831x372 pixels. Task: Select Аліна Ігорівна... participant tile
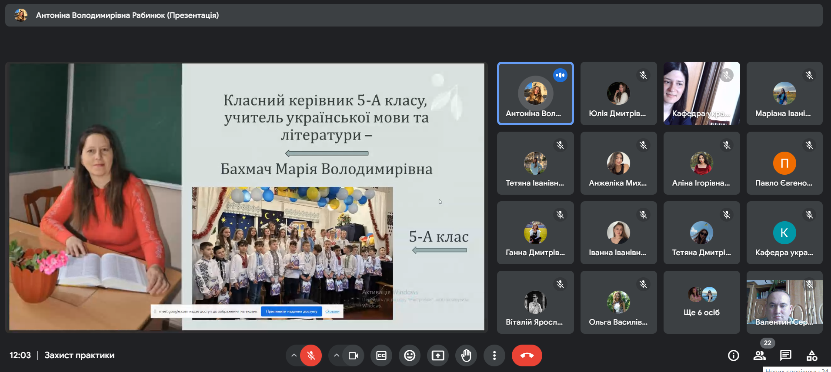pyautogui.click(x=701, y=163)
